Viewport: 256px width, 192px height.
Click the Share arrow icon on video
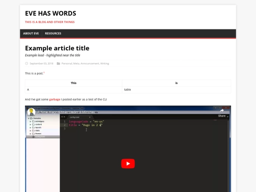click(222, 110)
